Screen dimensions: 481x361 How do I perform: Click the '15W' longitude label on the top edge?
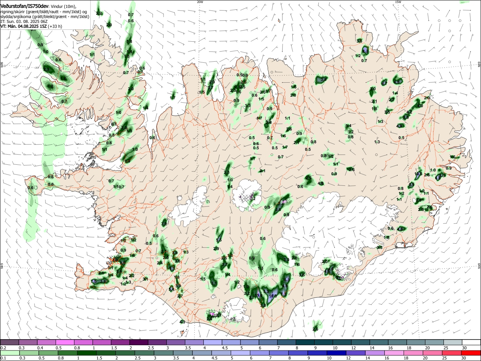click(x=398, y=2)
